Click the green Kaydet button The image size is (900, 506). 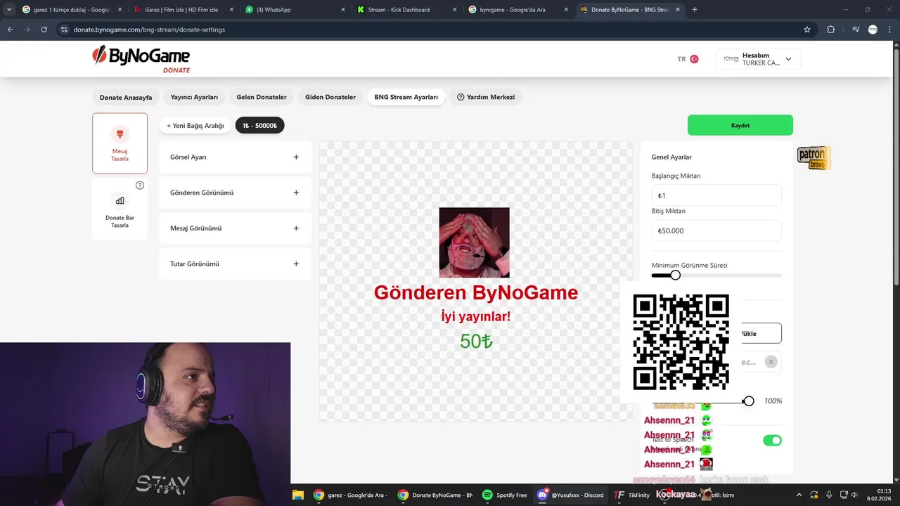coord(740,125)
